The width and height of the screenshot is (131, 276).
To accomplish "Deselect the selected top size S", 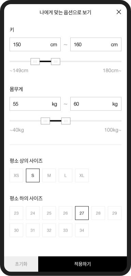I will (33, 175).
